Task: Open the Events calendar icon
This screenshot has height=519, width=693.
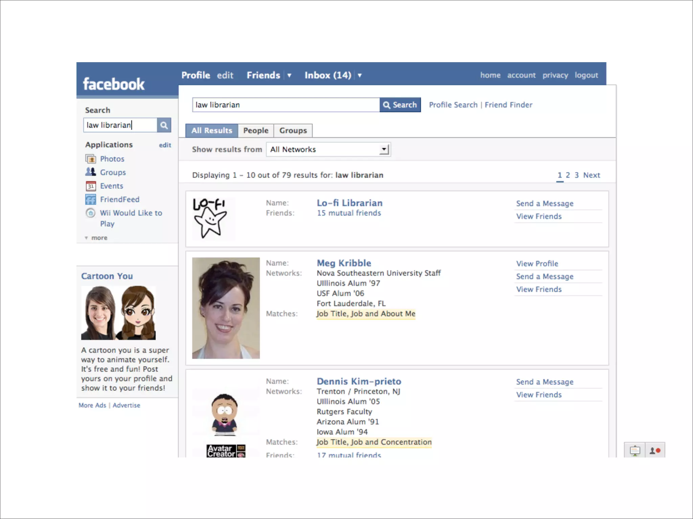Action: coord(90,186)
